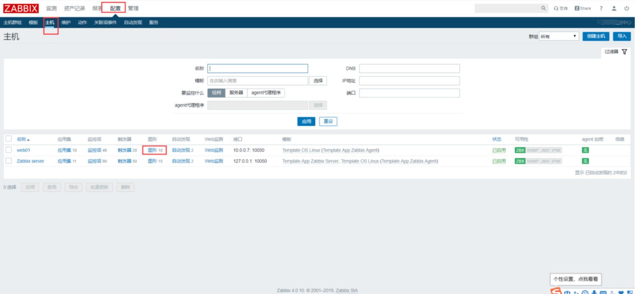Open web01 图形 10 link
This screenshot has height=294, width=635.
[155, 150]
